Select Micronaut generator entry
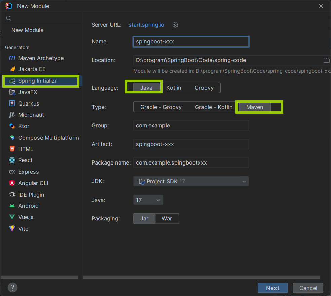Image resolution: width=331 pixels, height=296 pixels. pos(41,115)
